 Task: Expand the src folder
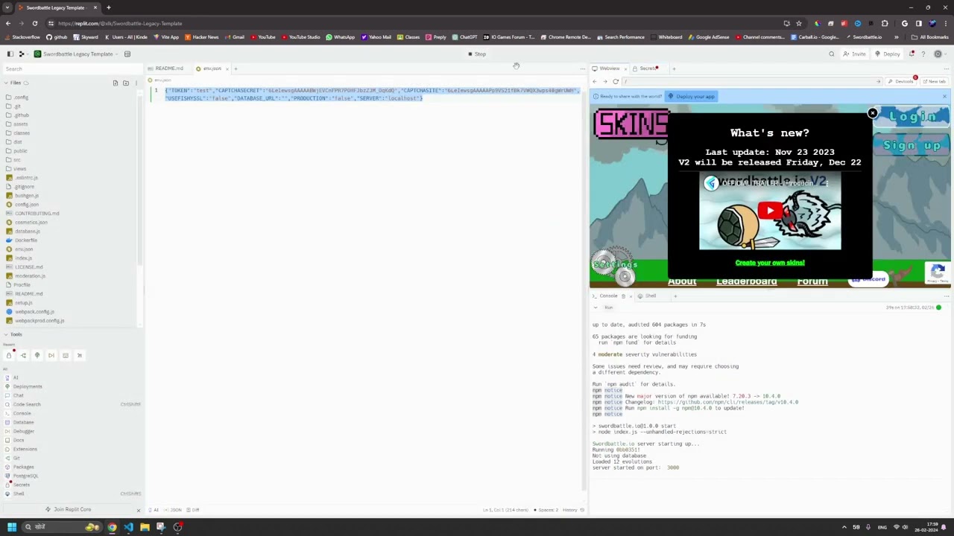pyautogui.click(x=13, y=160)
